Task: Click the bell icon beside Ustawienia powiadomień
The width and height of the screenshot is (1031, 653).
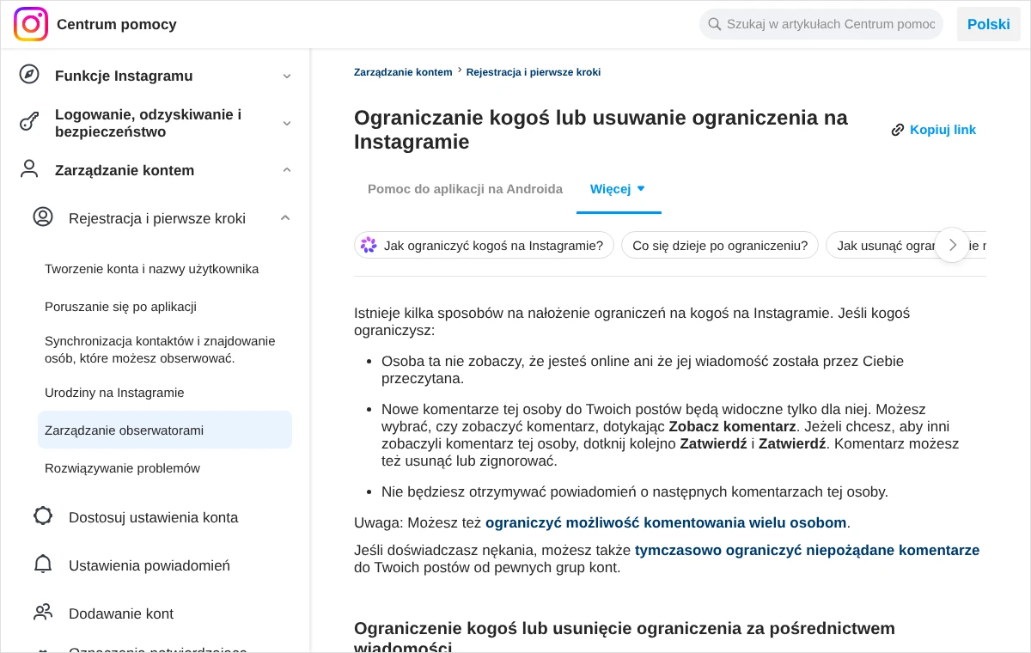Action: [x=43, y=565]
